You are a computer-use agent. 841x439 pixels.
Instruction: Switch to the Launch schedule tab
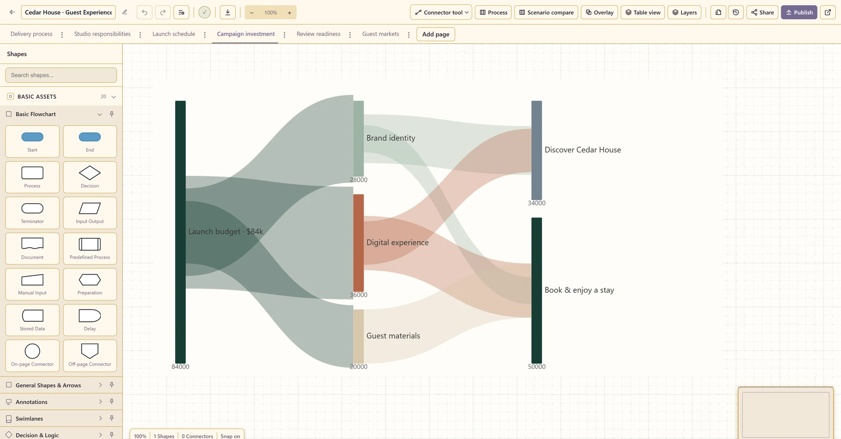pyautogui.click(x=174, y=34)
